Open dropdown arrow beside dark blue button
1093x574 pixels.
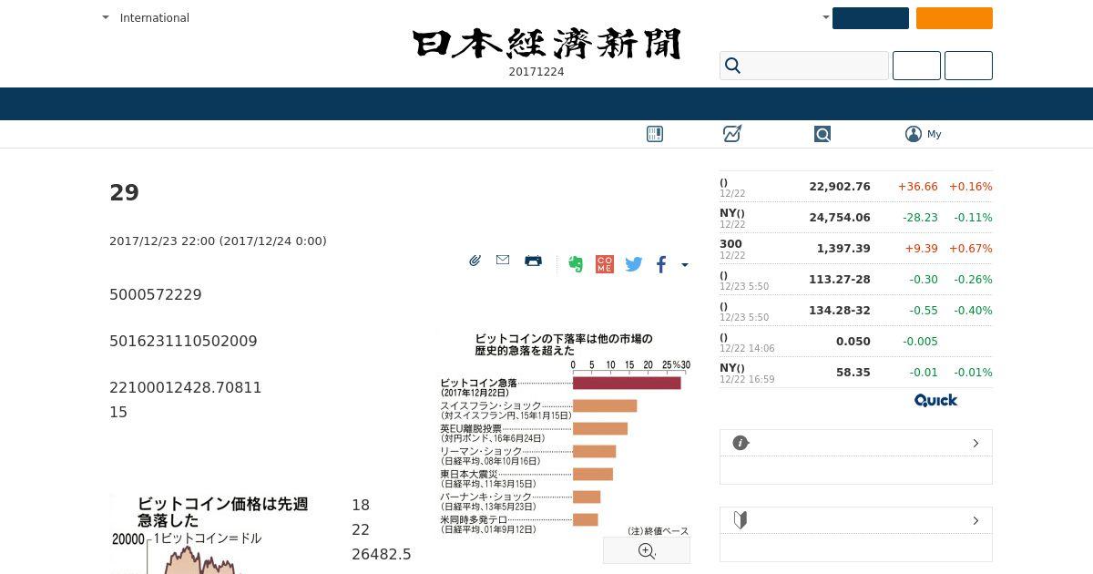coord(826,17)
